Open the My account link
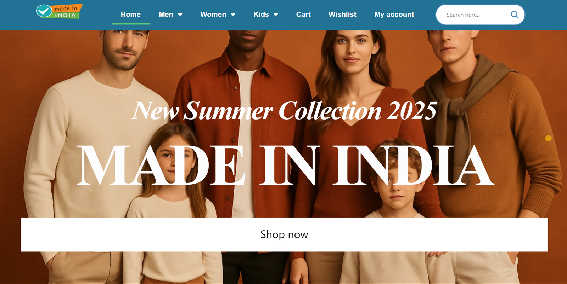Viewport: 567px width, 284px height. pos(394,15)
